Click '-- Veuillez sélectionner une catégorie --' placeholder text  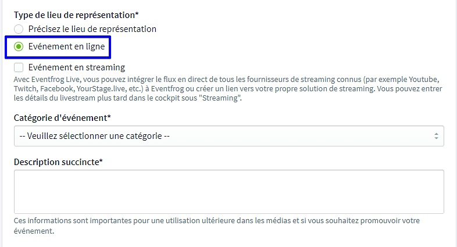(94, 136)
